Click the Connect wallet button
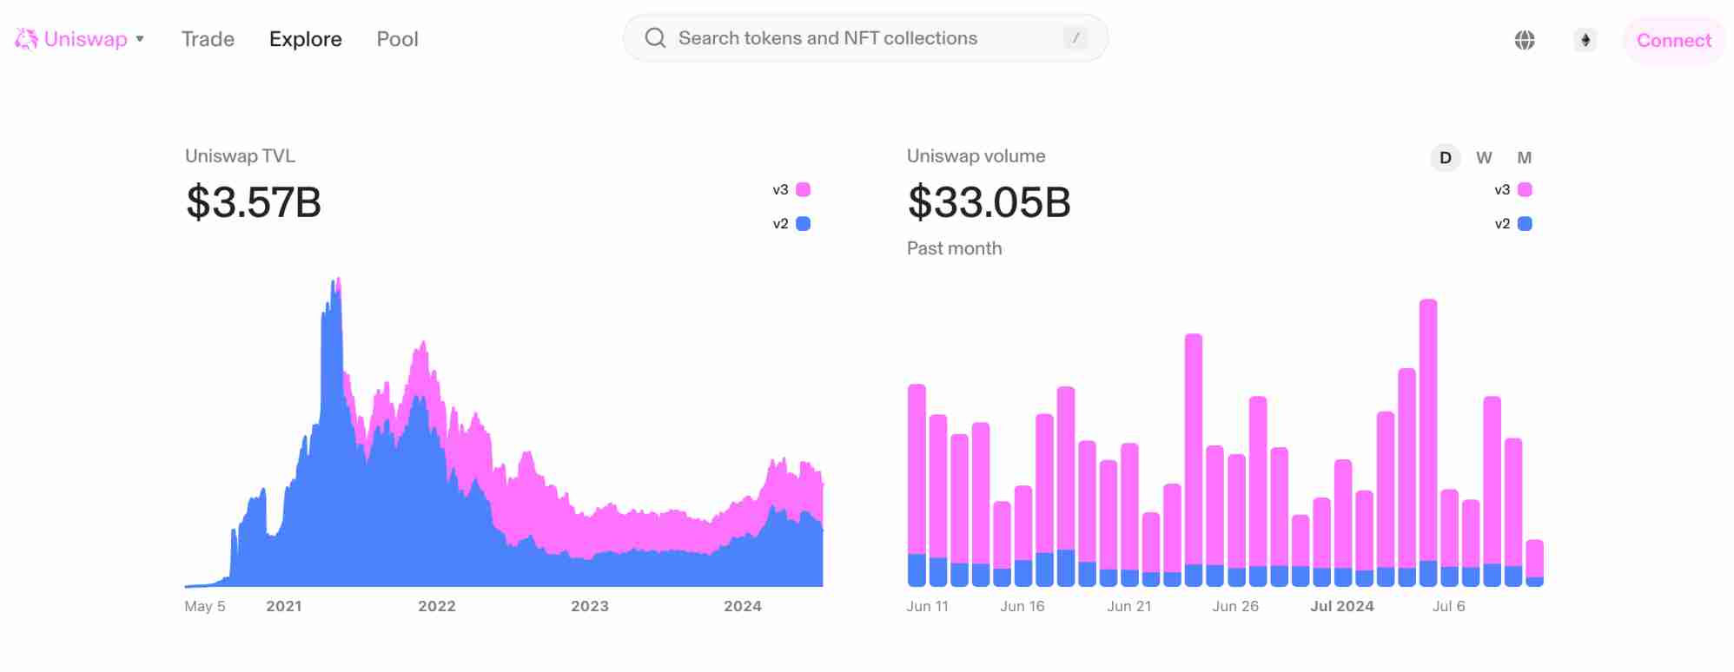 (x=1674, y=40)
